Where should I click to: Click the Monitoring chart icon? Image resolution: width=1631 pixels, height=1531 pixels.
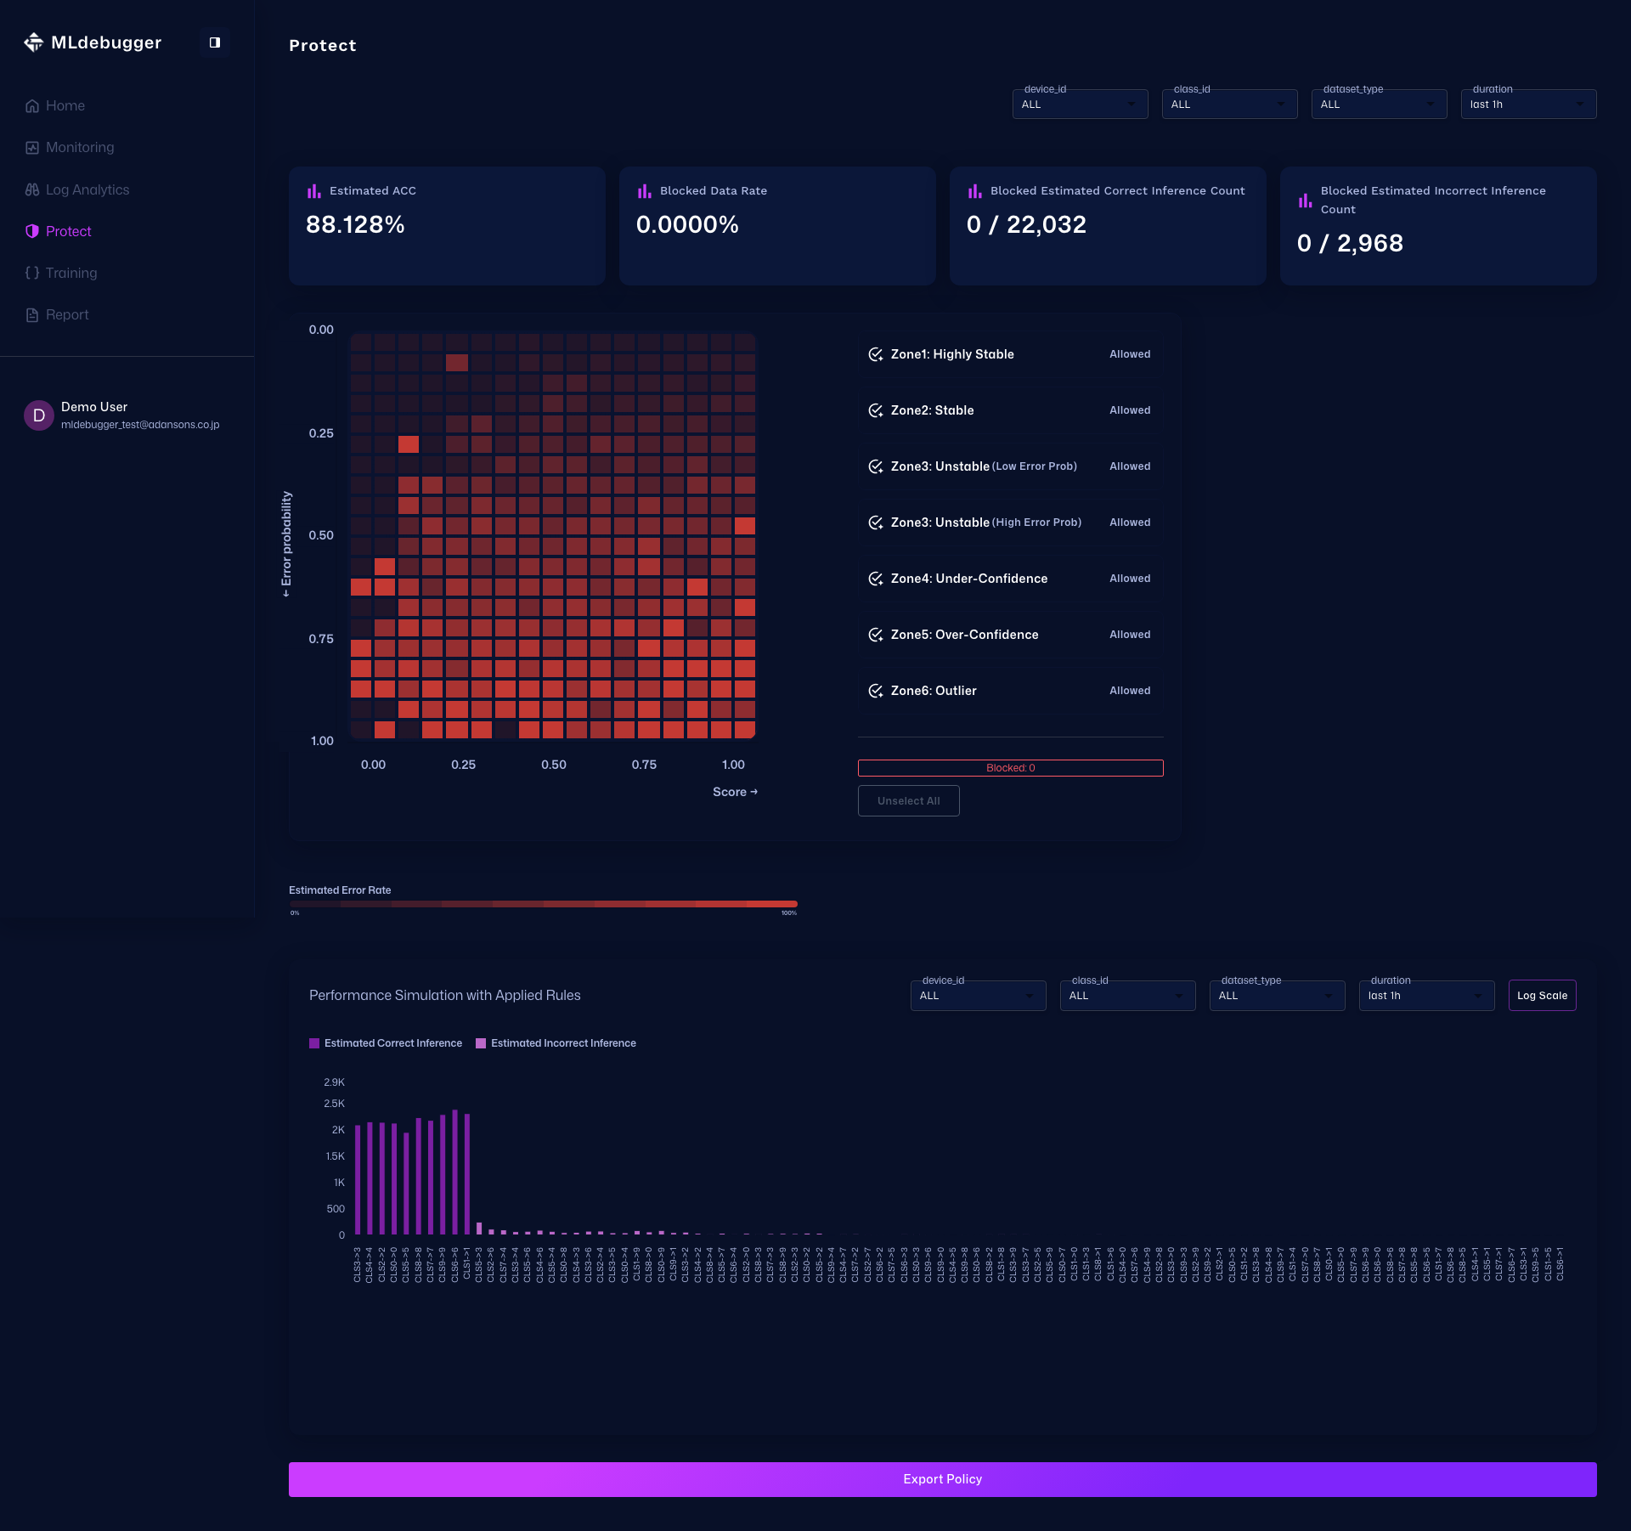click(x=32, y=148)
